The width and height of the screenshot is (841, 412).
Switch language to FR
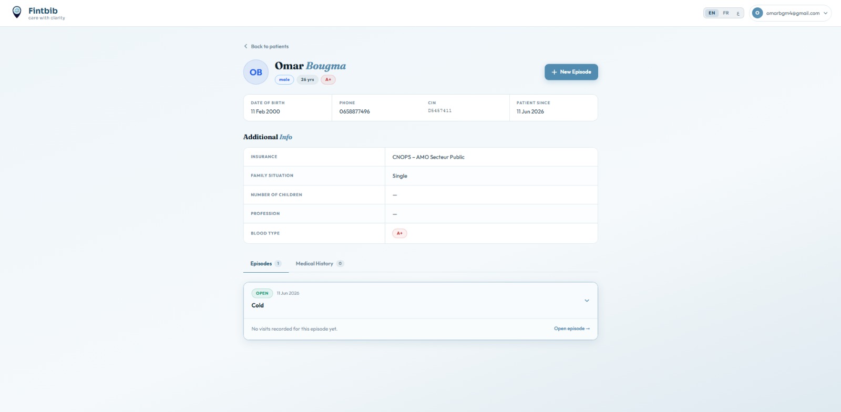pyautogui.click(x=726, y=13)
